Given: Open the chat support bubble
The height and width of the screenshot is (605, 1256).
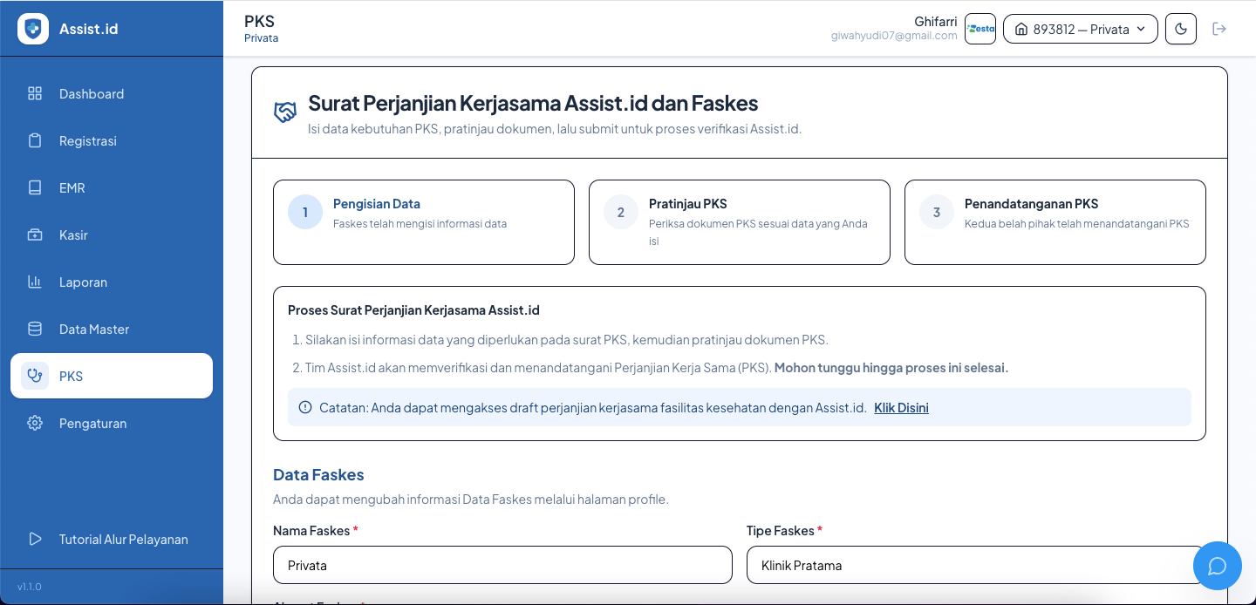Looking at the screenshot, I should [x=1218, y=566].
